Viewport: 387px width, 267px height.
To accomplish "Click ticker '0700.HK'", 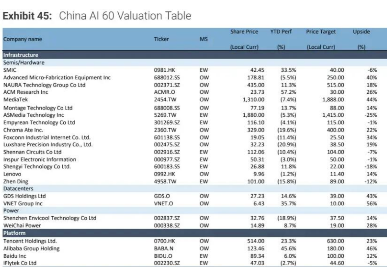I will tap(164, 241).
